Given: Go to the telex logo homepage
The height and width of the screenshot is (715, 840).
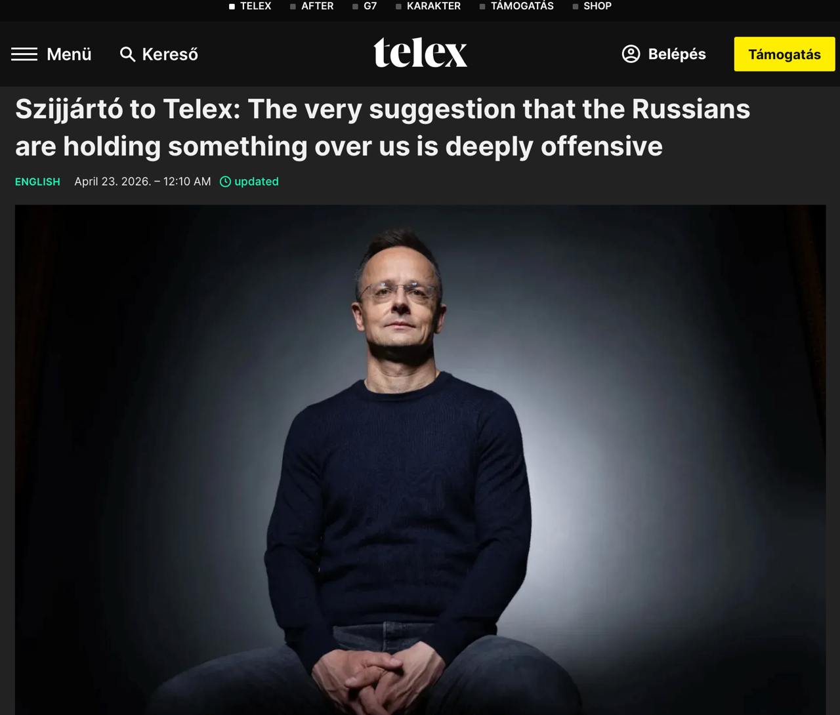Looking at the screenshot, I should click(x=420, y=52).
